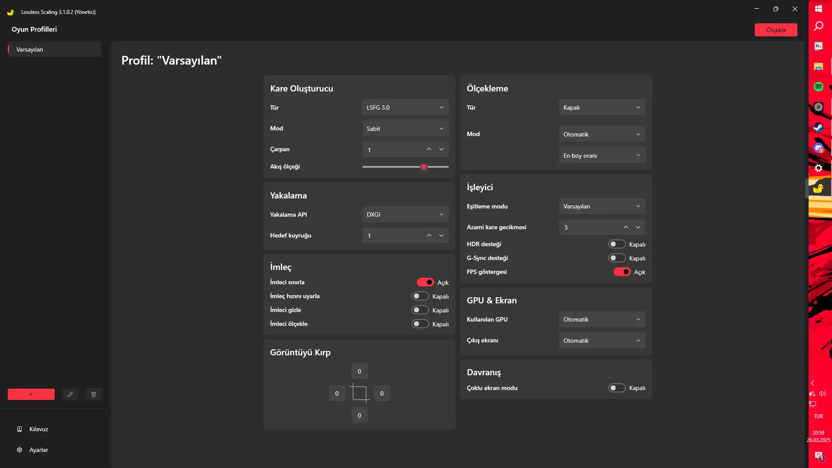Click the Ayarlar gear icon in sidebar
This screenshot has width=832, height=468.
(19, 450)
